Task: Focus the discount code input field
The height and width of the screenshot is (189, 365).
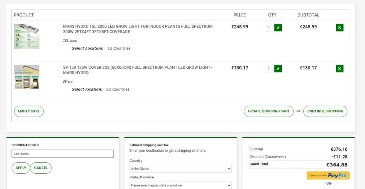Action: coord(63,154)
